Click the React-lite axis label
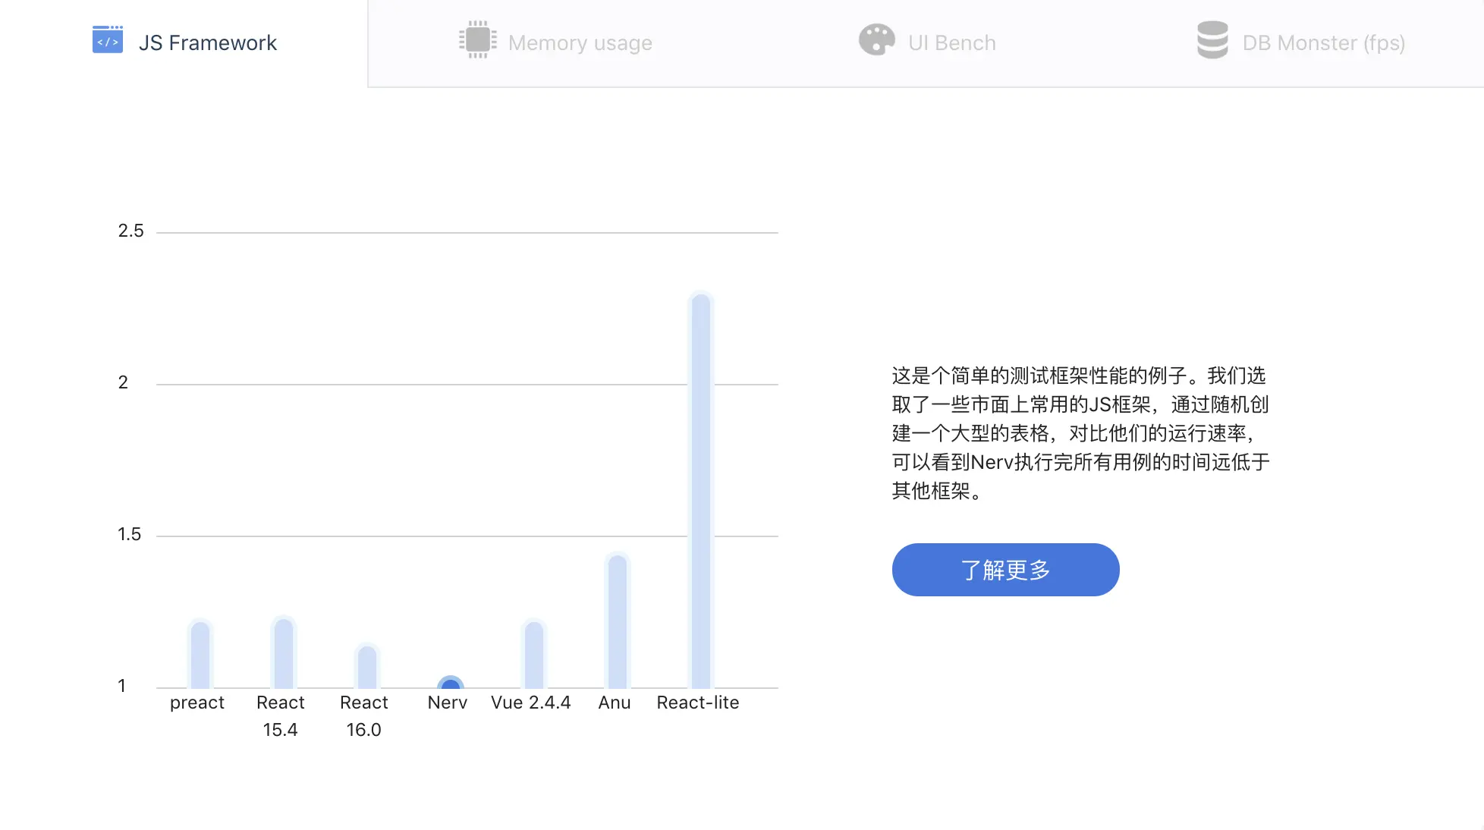The width and height of the screenshot is (1484, 830). click(x=698, y=703)
